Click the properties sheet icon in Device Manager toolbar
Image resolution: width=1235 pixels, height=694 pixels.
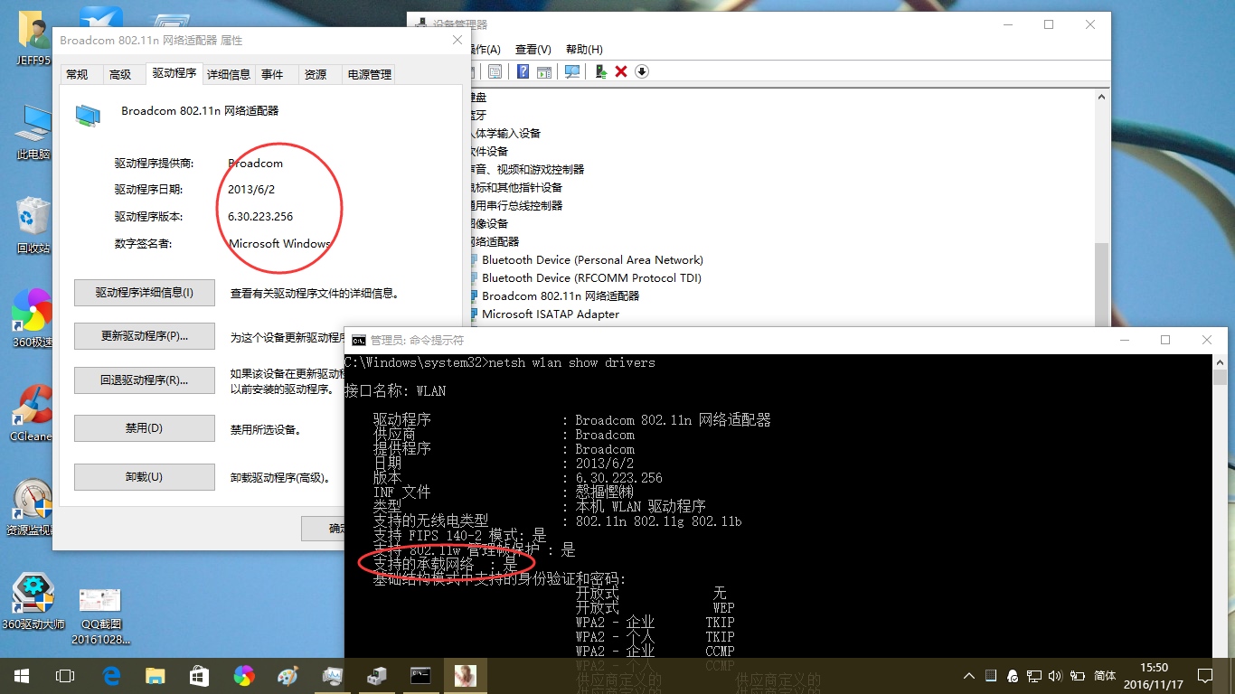[495, 71]
